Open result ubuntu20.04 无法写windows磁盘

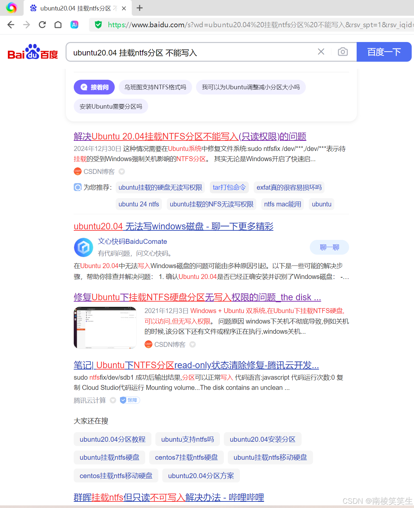[x=173, y=226]
